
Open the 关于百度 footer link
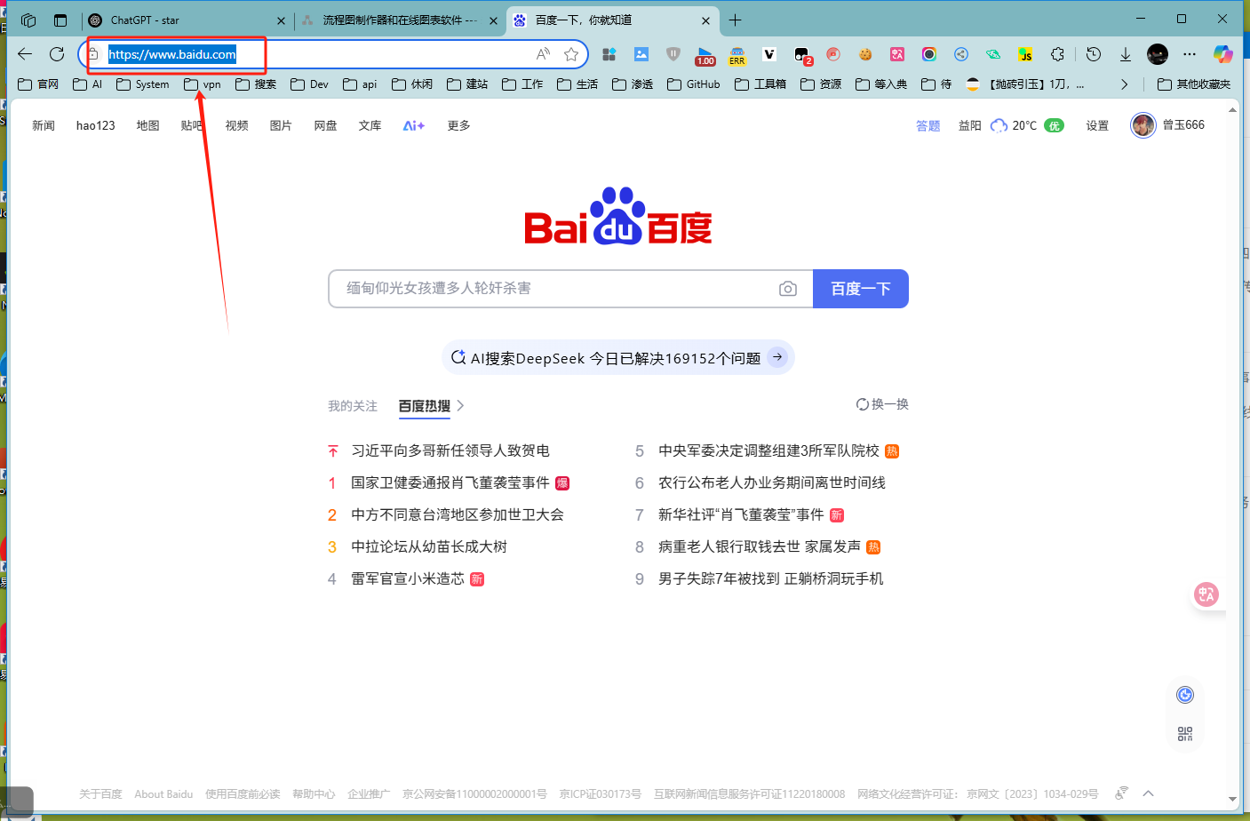(100, 793)
